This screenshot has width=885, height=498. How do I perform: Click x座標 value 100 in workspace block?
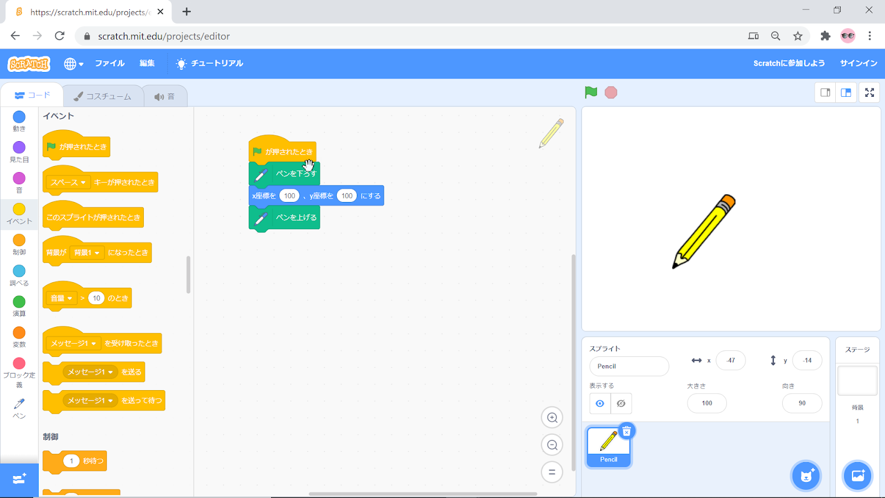289,196
